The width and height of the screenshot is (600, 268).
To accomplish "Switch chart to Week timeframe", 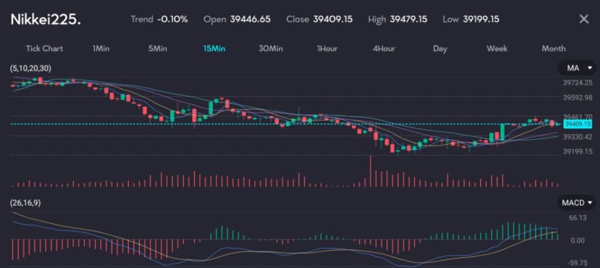I will coord(497,49).
